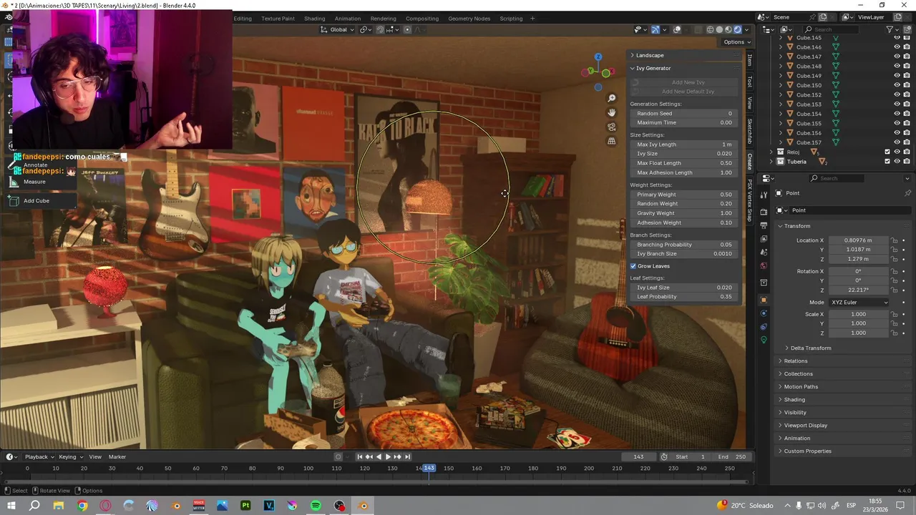The width and height of the screenshot is (916, 515).
Task: Lock the Location X channel
Action: [x=895, y=240]
